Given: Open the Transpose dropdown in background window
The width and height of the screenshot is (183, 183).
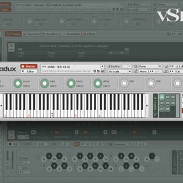Looking at the screenshot, I should pyautogui.click(x=120, y=144).
